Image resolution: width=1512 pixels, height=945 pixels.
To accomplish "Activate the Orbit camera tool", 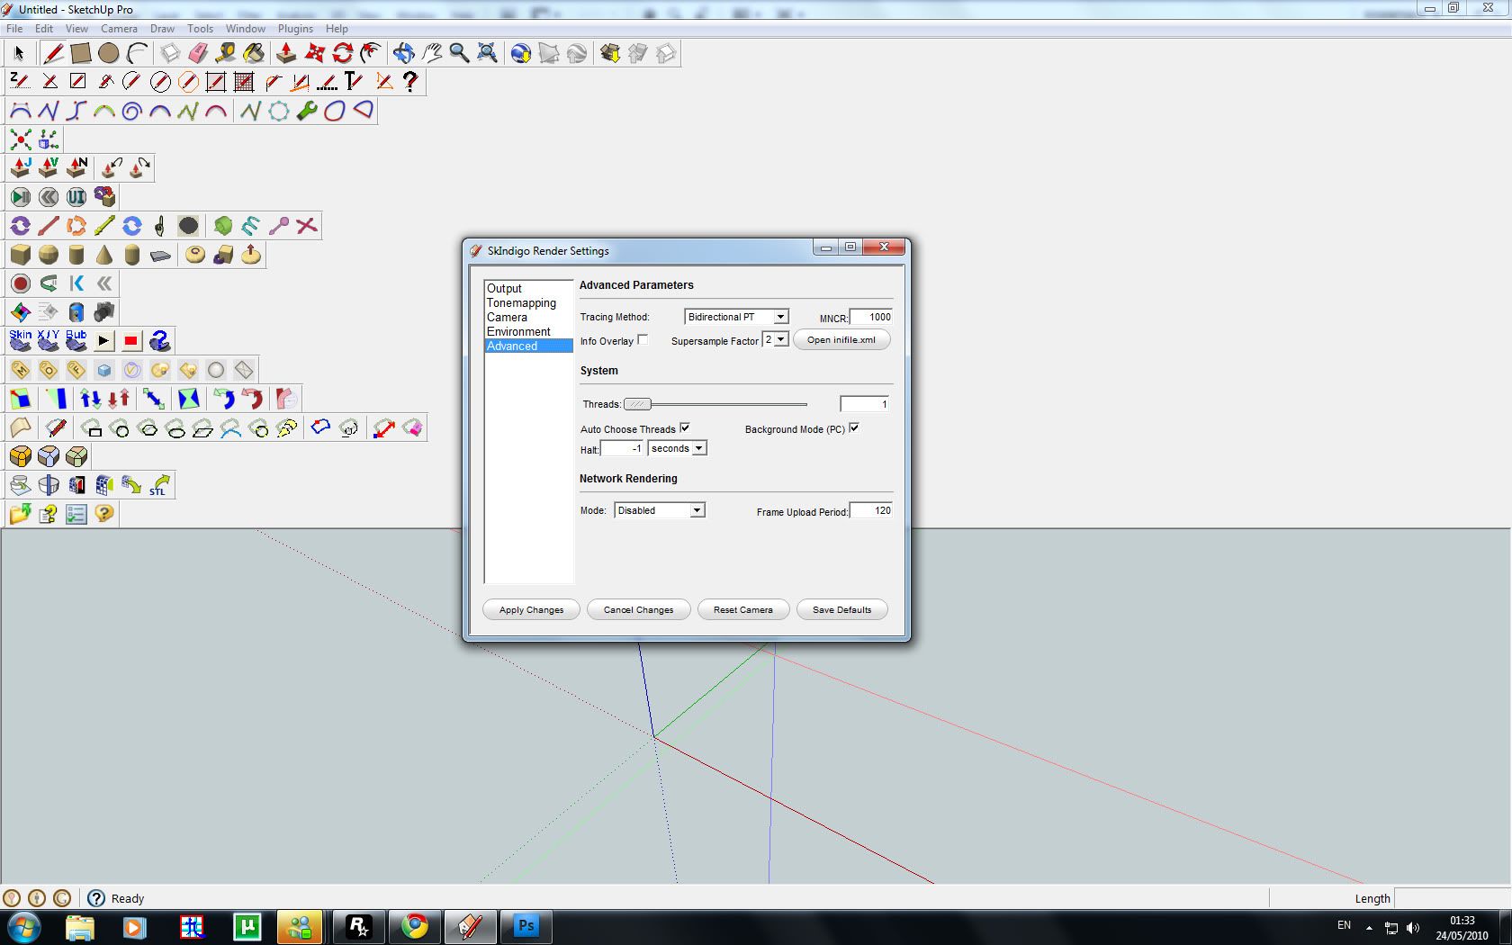I will (x=403, y=54).
